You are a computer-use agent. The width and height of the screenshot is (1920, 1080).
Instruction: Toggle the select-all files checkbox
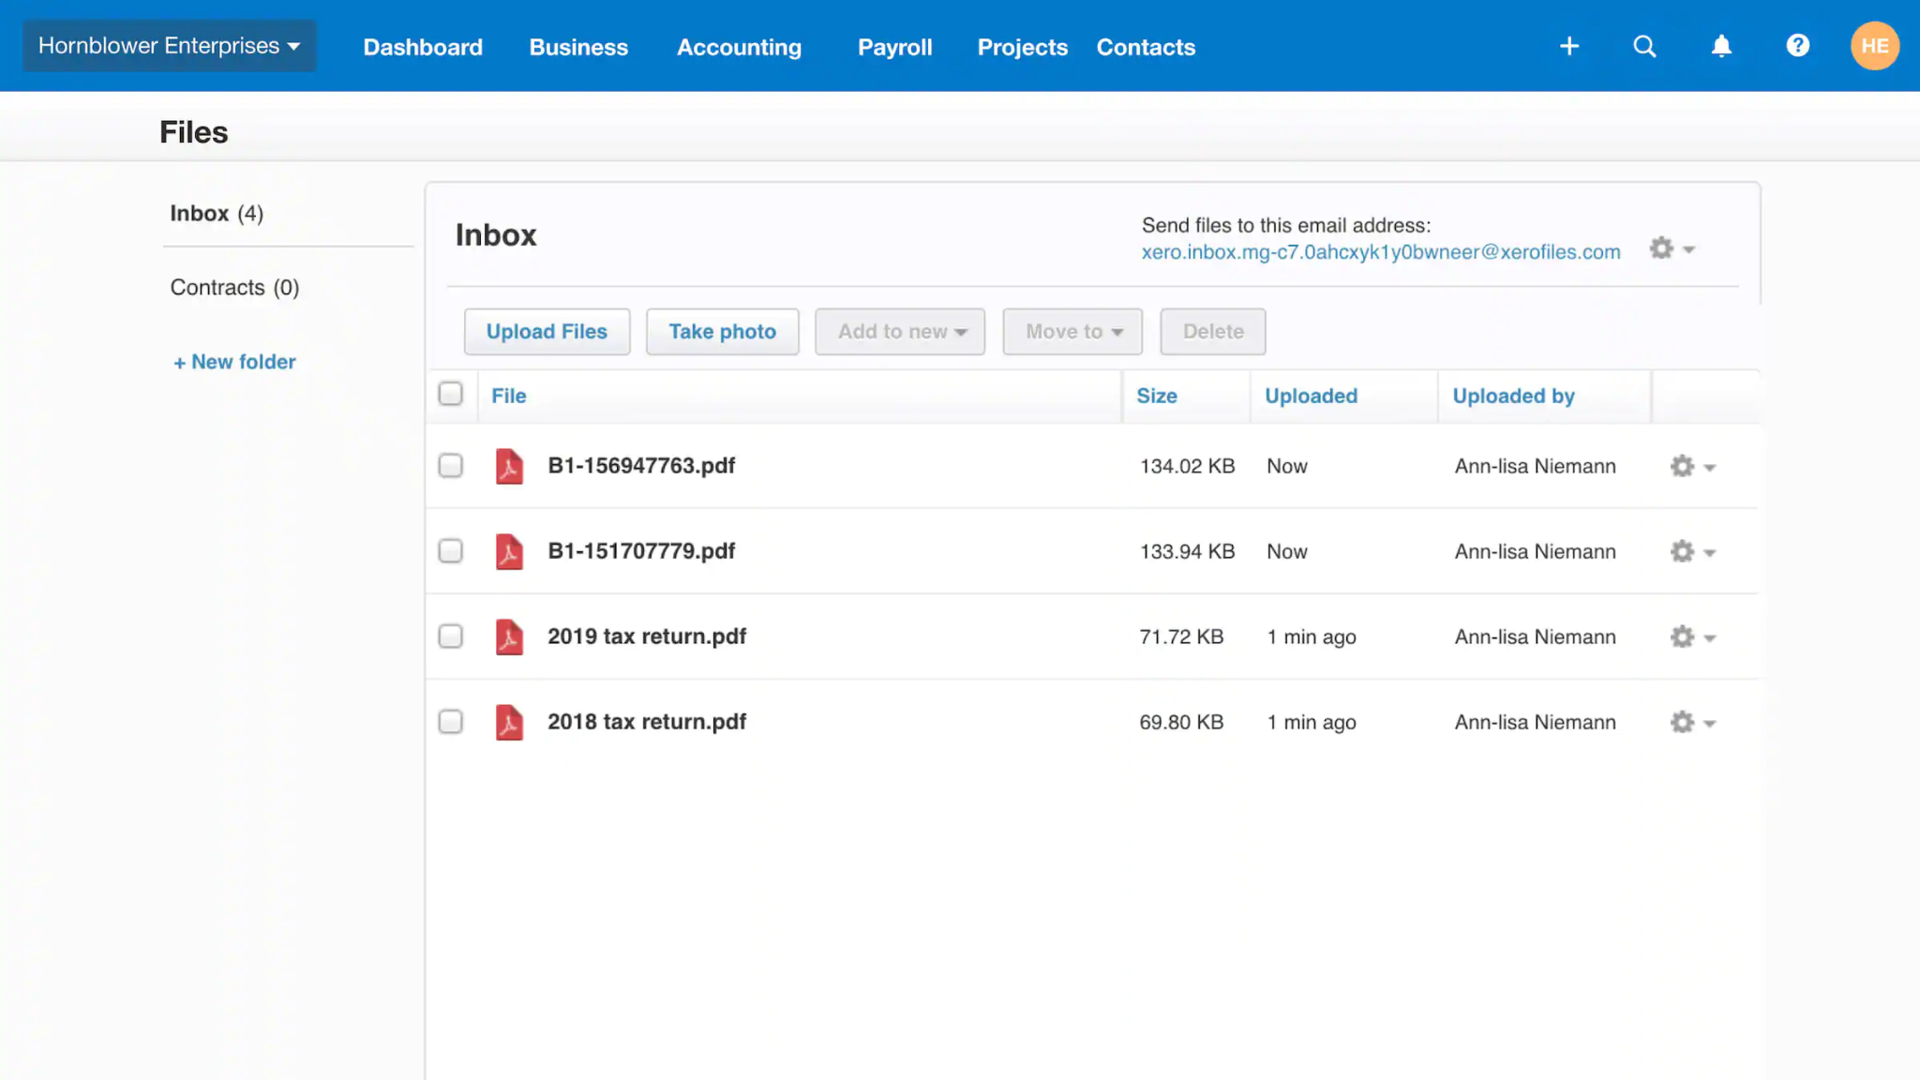[x=451, y=394]
